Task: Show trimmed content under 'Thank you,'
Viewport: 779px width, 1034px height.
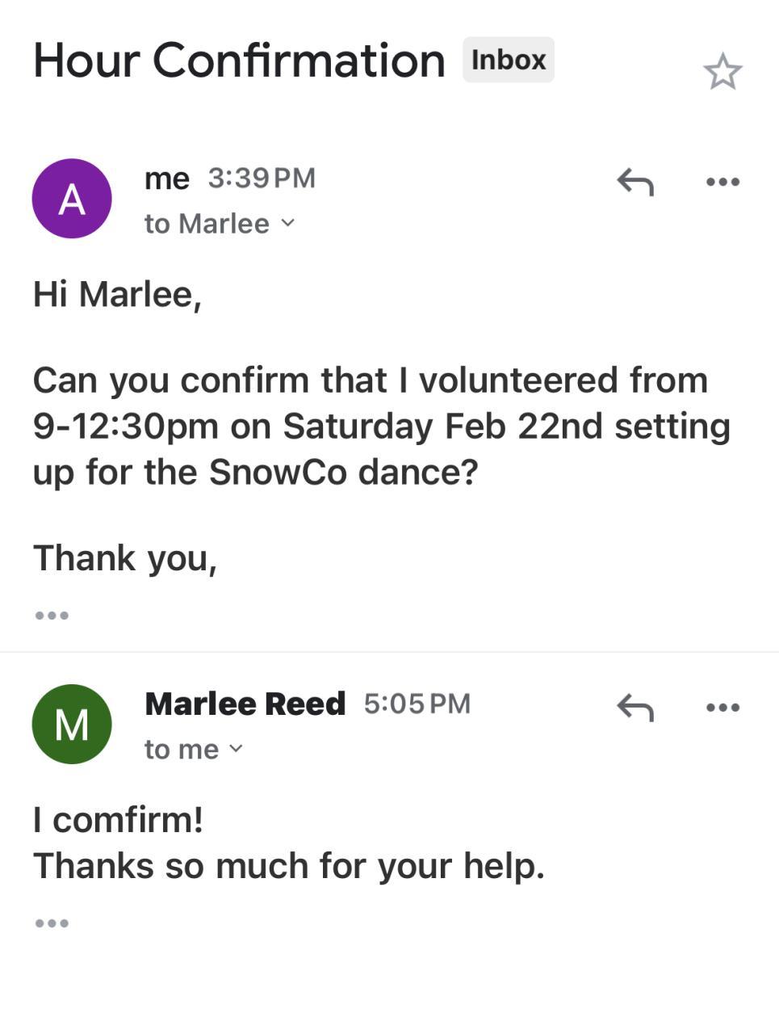Action: (52, 616)
